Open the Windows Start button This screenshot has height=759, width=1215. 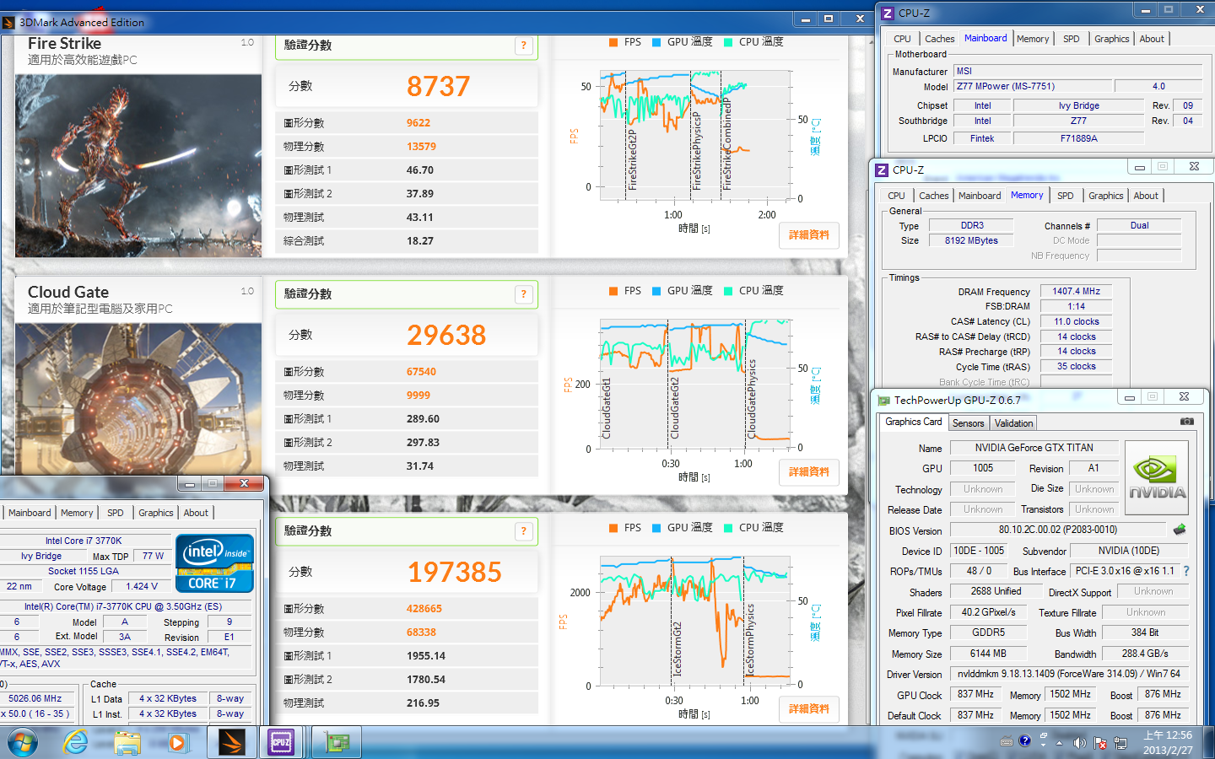[22, 742]
